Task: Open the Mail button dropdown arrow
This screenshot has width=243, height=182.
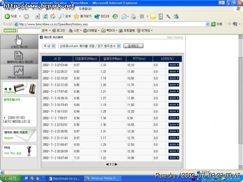Action: pos(128,17)
